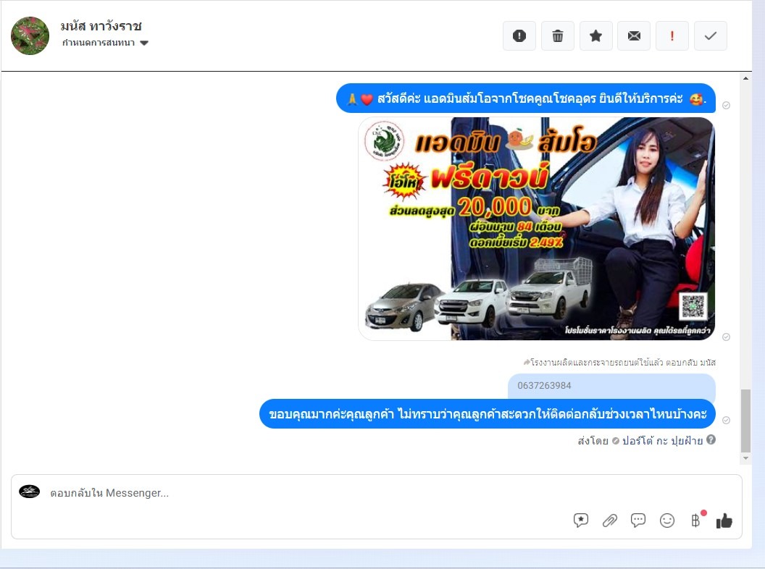Click the phone number 0637263984 message
The image size is (765, 569).
[x=544, y=386]
